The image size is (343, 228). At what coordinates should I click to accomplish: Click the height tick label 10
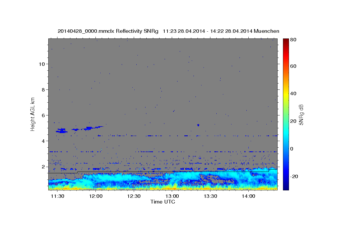click(x=42, y=64)
